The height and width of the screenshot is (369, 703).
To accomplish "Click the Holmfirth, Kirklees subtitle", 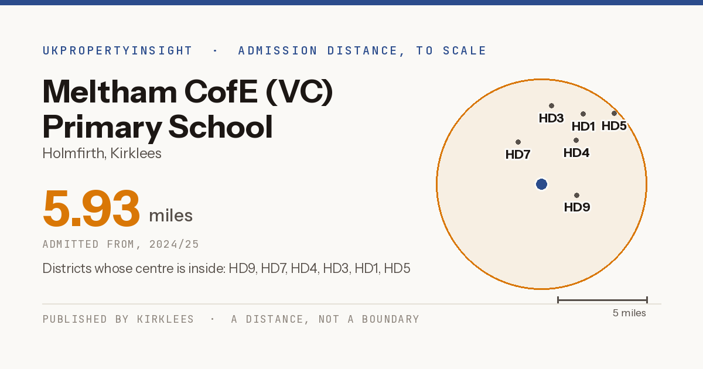I will pos(102,153).
